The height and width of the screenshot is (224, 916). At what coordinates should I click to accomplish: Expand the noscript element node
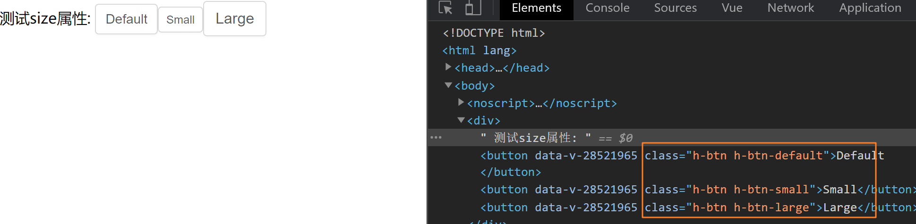click(x=461, y=103)
